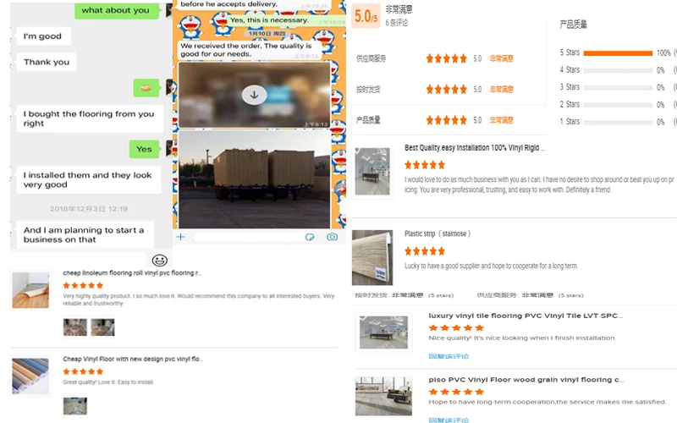677x423 pixels.
Task: Click first review photo under linoleum review
Action: [75, 327]
